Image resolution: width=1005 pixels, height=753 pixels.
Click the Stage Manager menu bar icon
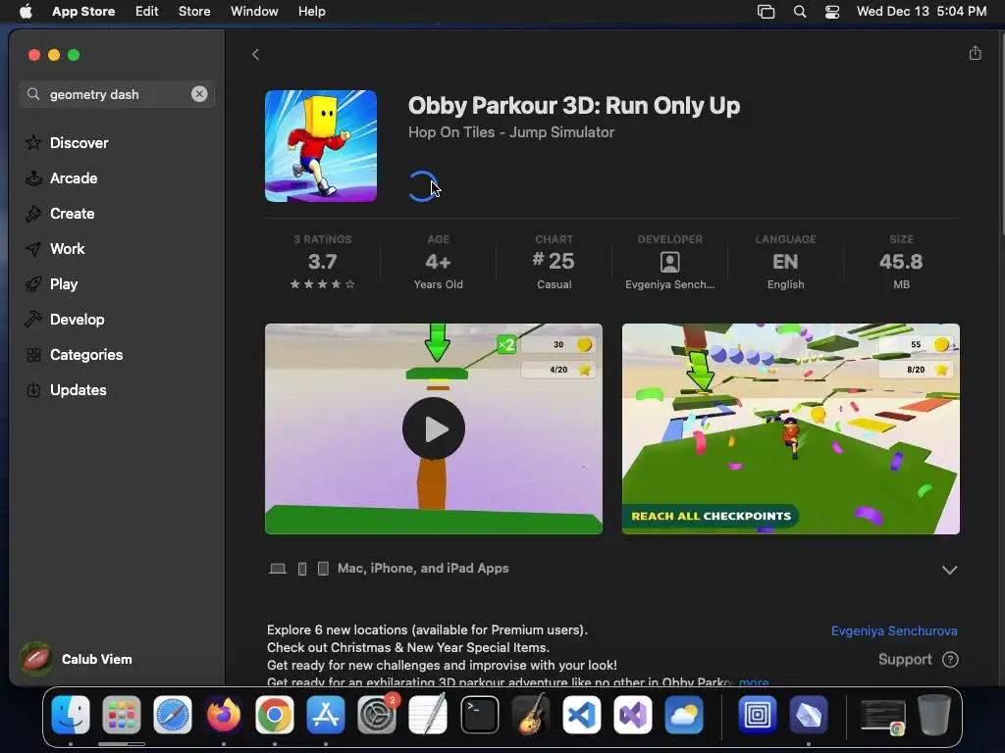(x=766, y=12)
